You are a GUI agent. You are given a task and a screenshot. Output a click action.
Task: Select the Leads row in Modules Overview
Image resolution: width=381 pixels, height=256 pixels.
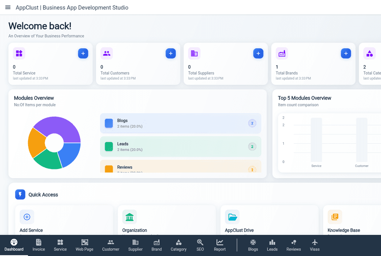pos(180,147)
